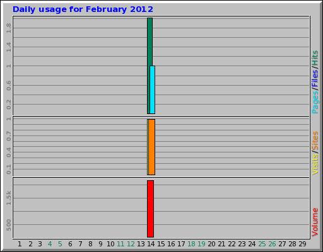This screenshot has width=323, height=252.
Task: Click day 22 on the x-axis
Action: 232,244
